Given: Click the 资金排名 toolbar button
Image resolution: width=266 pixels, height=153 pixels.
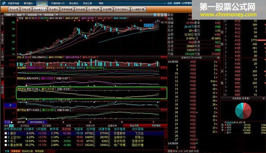Looking at the screenshot, I should pos(38,10).
